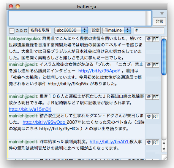This screenshot has width=174, height=168.
Task: Open the 設定 settings button
Action: tap(96, 30)
